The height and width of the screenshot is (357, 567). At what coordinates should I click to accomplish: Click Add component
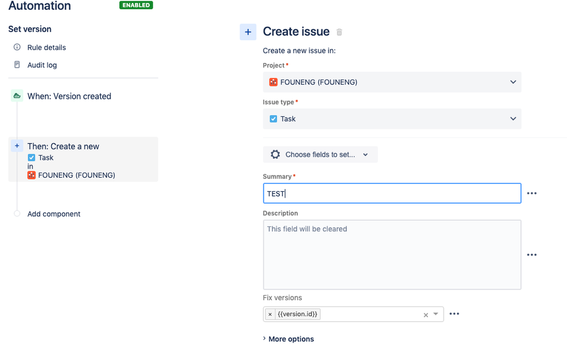[x=54, y=214]
